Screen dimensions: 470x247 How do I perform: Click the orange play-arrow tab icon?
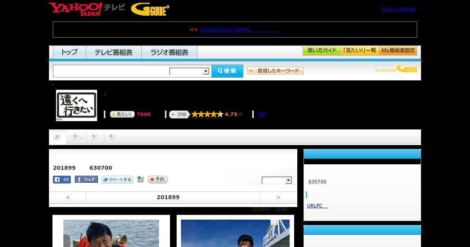(x=75, y=136)
